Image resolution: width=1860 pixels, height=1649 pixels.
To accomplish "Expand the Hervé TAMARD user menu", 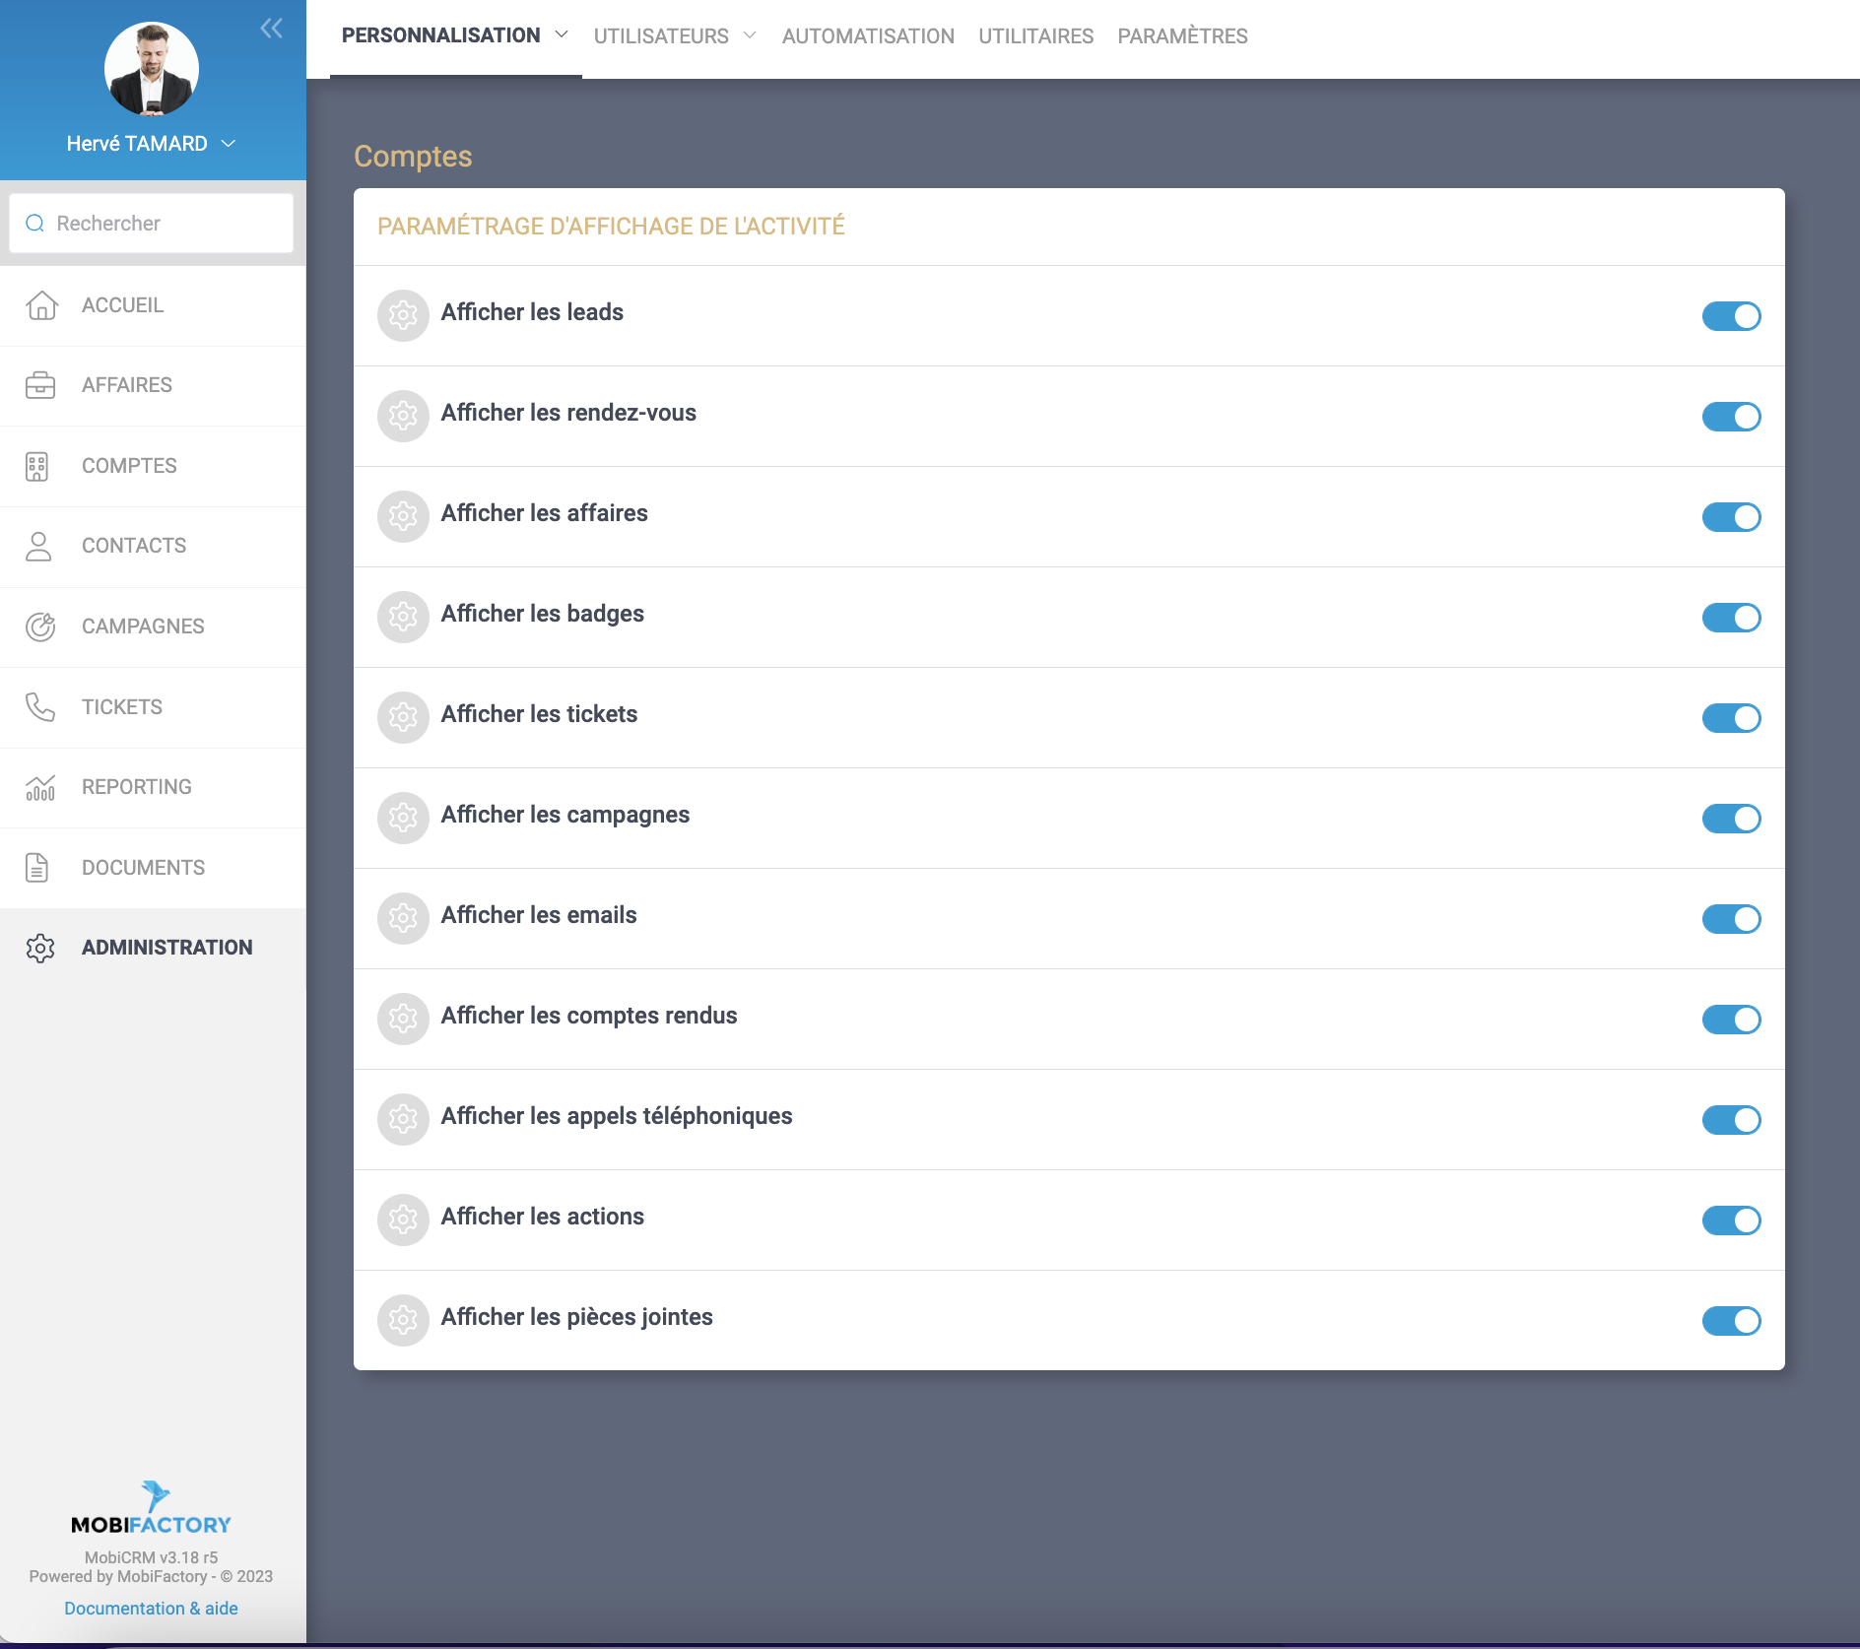I will tap(229, 144).
